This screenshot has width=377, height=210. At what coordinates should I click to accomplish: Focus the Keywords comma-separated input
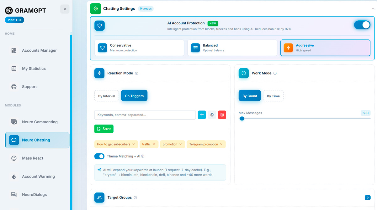pos(145,115)
